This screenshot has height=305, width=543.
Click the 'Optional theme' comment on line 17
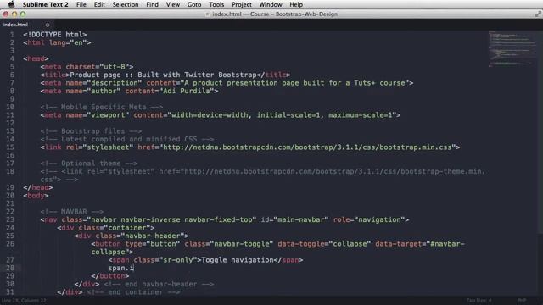[89, 164]
